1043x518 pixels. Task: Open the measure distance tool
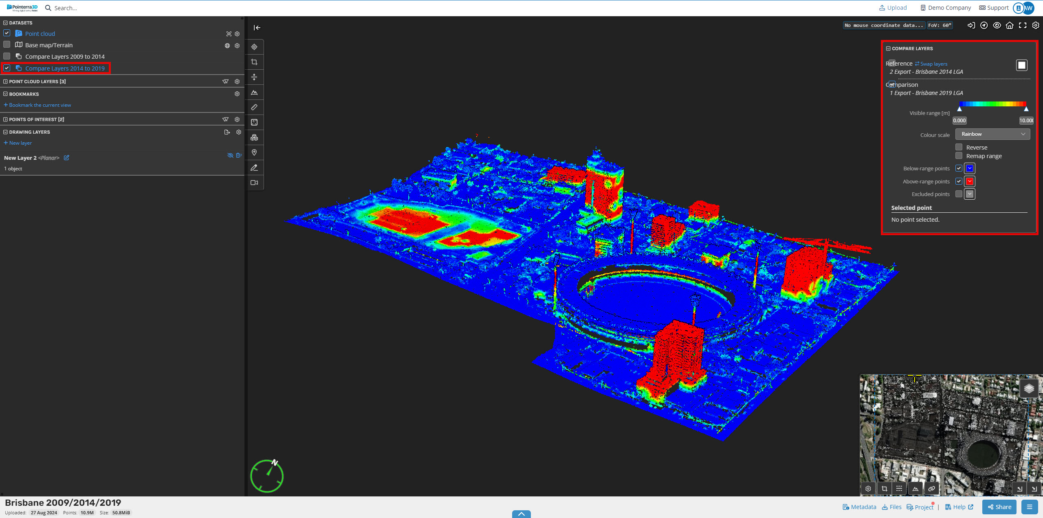point(254,107)
